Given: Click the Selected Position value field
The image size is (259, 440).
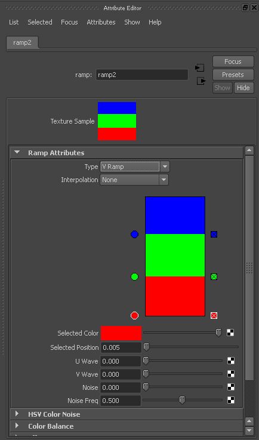Looking at the screenshot, I should click(121, 347).
